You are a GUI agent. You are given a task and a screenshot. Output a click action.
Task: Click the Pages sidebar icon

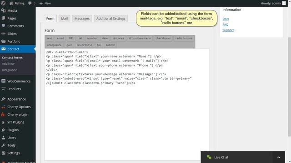coord(3,18)
